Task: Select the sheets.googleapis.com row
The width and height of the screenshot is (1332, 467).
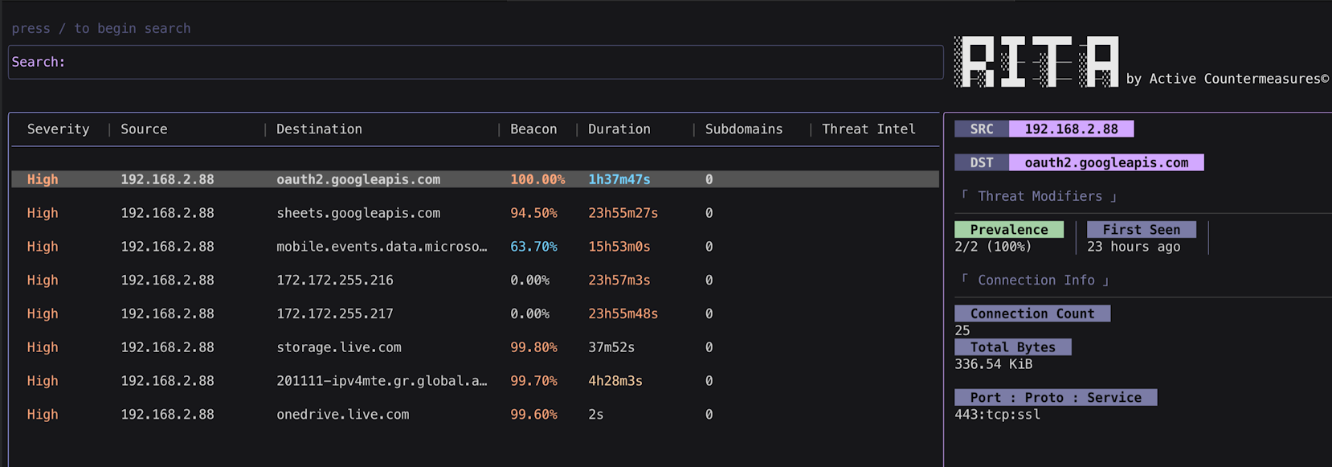Action: point(475,213)
